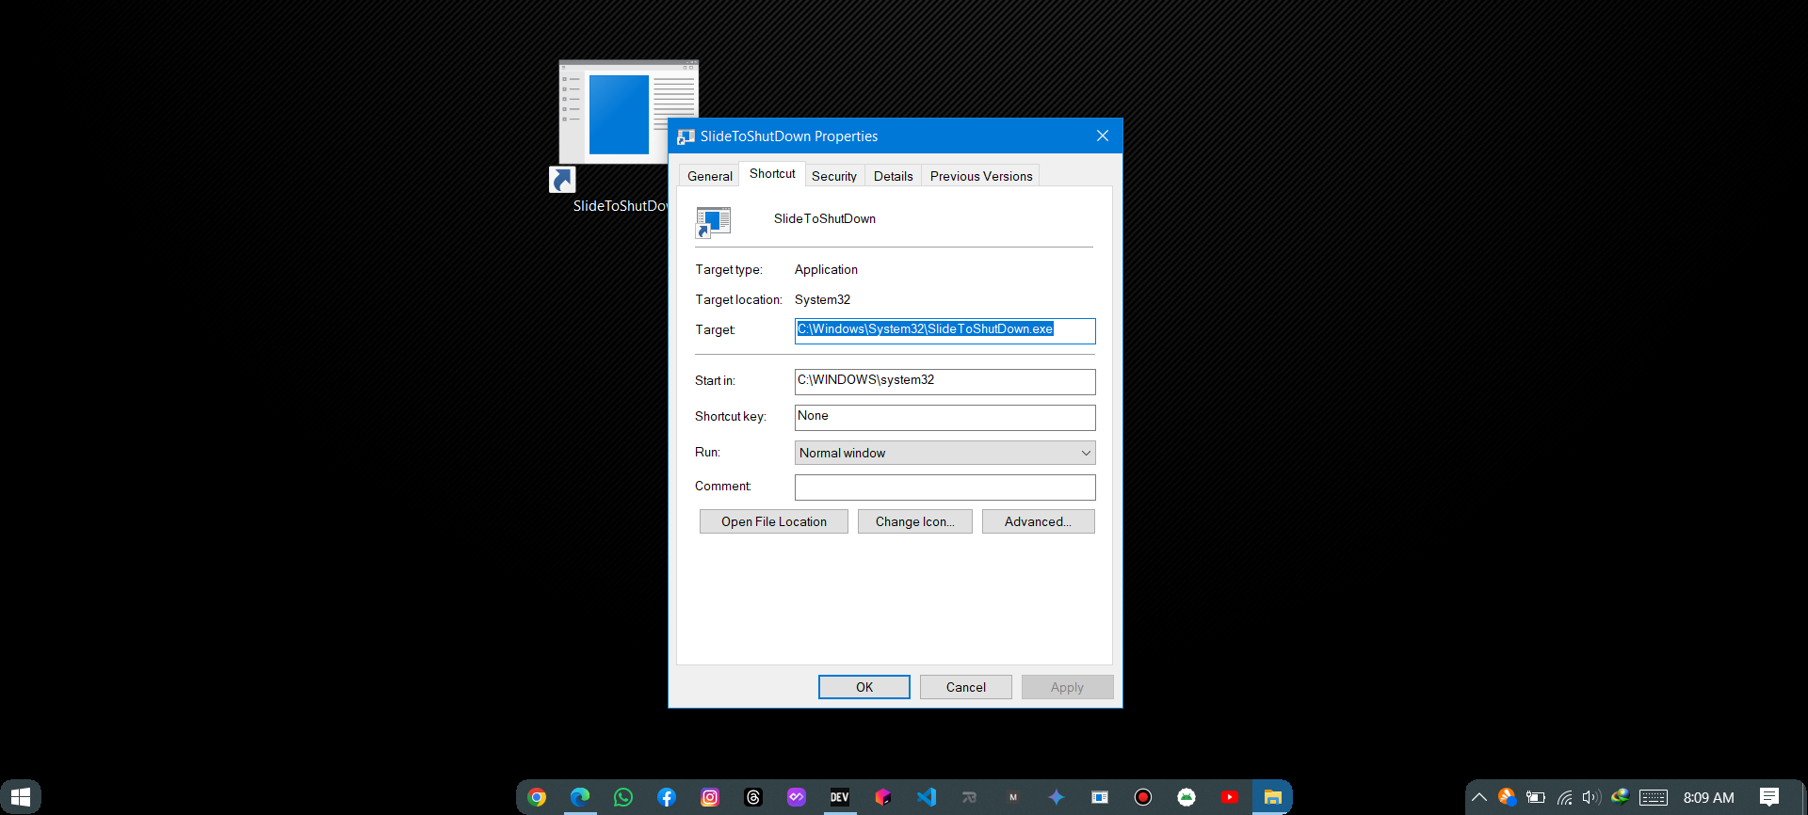
Task: Expand the Run dropdown showing Normal window
Action: [944, 453]
